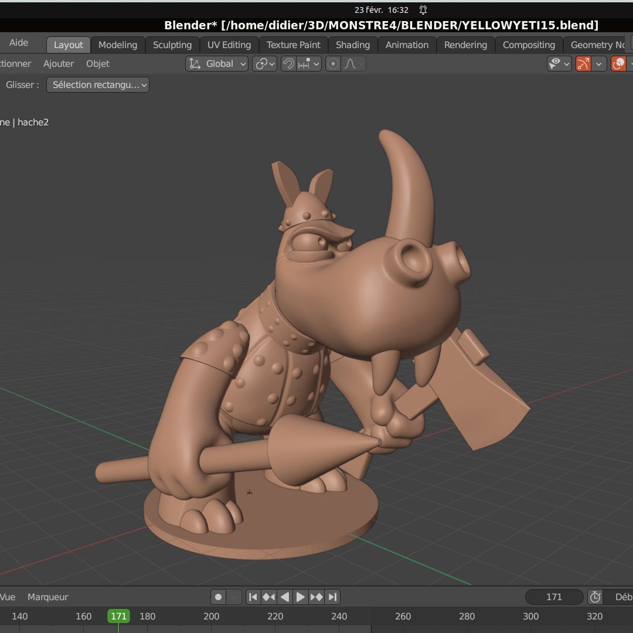Open the Ajouter menu in viewport header

click(x=59, y=64)
